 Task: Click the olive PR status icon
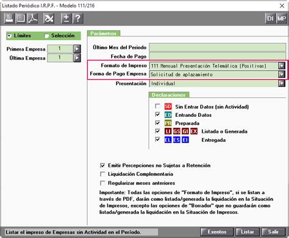(168, 123)
